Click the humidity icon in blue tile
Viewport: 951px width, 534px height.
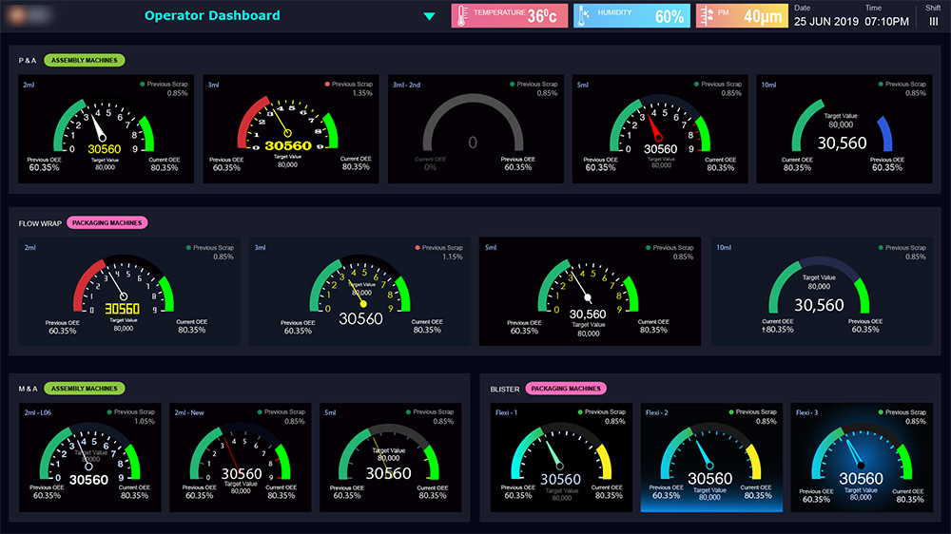(582, 15)
